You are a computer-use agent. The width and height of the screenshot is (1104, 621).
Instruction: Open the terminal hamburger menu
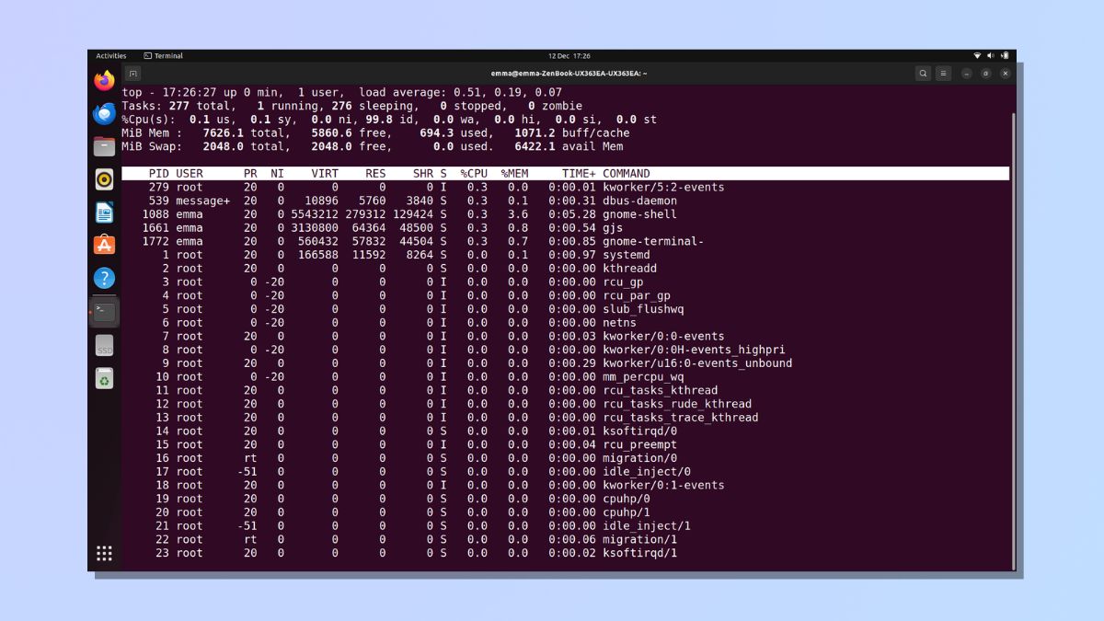943,74
